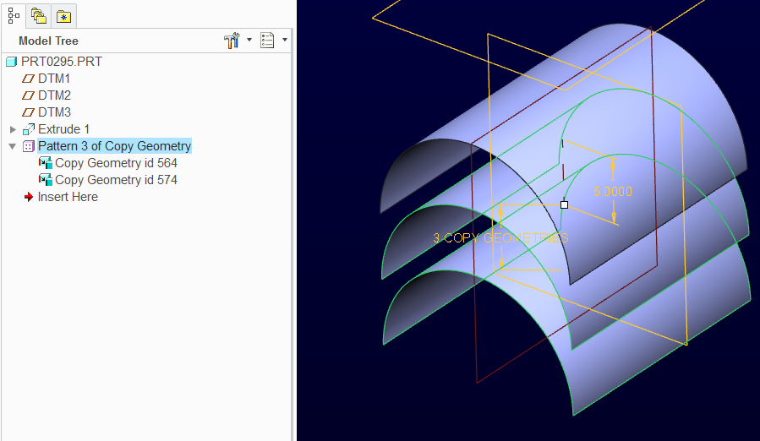Select DTM1 datum plane in tree
The width and height of the screenshot is (760, 441).
pyautogui.click(x=54, y=79)
